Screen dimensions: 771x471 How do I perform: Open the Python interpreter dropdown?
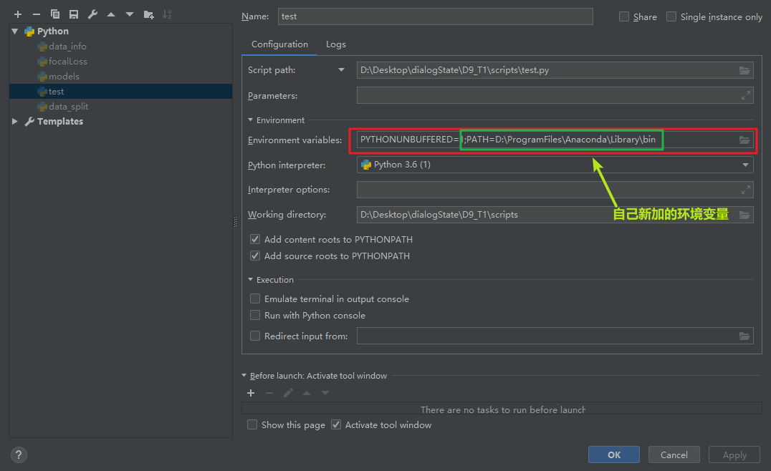[745, 165]
